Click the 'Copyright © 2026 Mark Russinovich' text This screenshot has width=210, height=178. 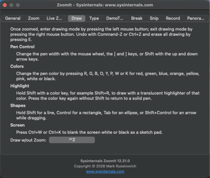coord(105,166)
